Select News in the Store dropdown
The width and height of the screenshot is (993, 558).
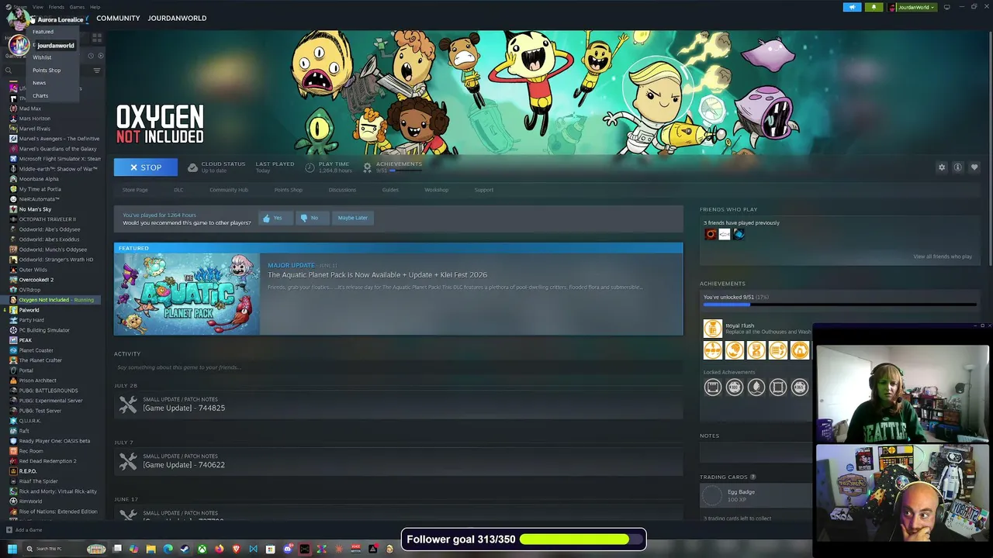(x=39, y=83)
